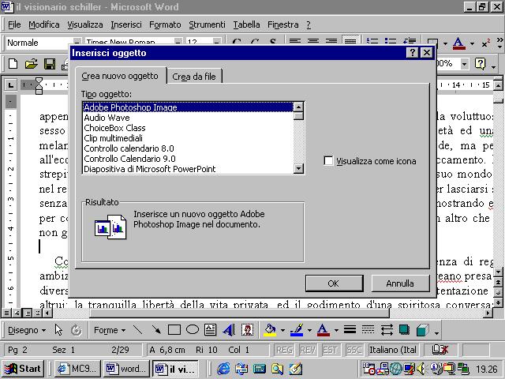Switch to the Crea da file tab
Image resolution: width=505 pixels, height=379 pixels.
point(194,77)
